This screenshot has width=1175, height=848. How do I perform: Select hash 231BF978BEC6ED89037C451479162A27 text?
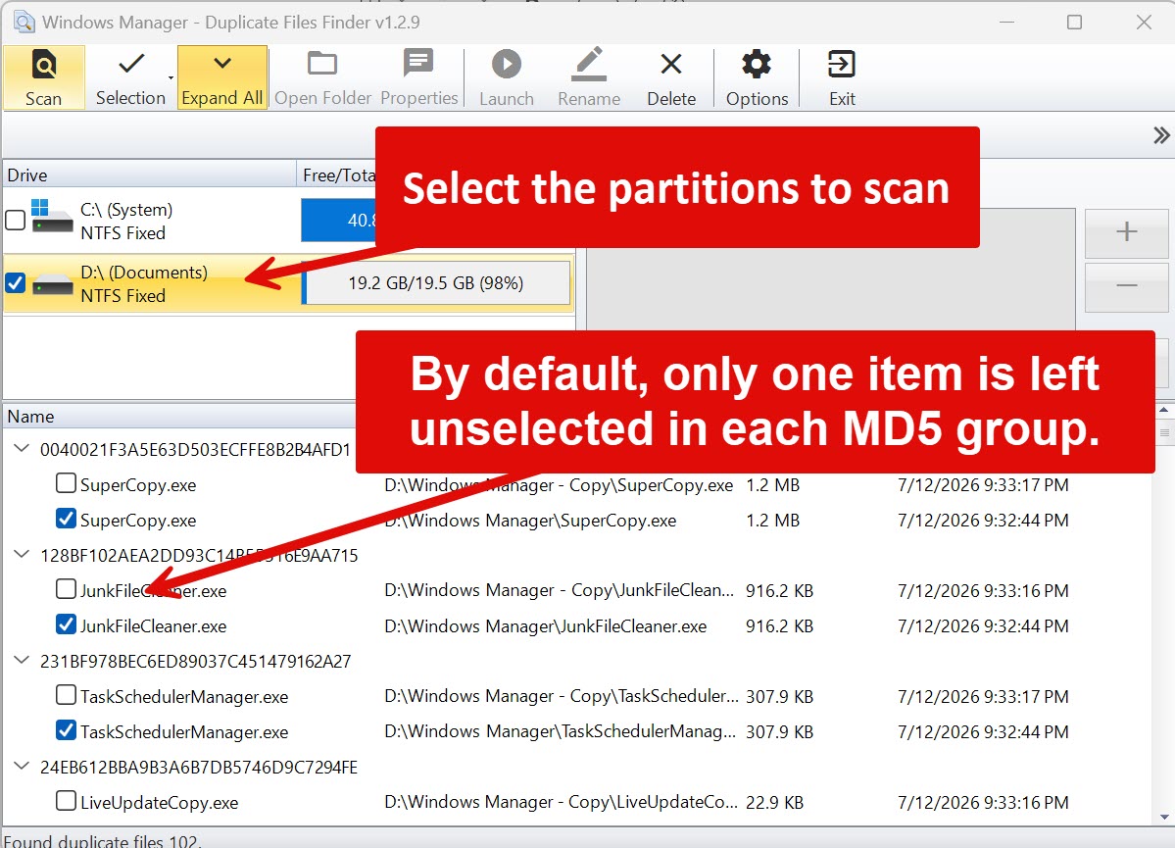(x=196, y=662)
